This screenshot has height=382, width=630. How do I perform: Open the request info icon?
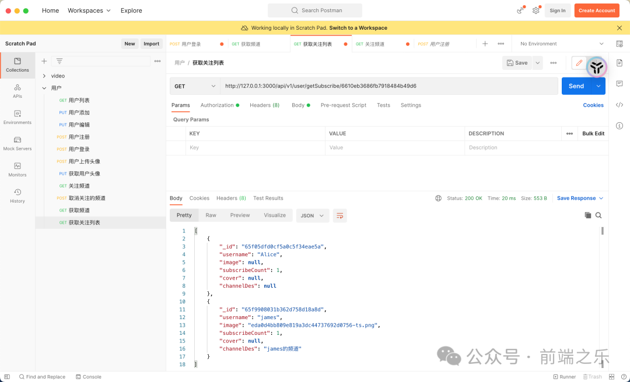click(x=619, y=126)
